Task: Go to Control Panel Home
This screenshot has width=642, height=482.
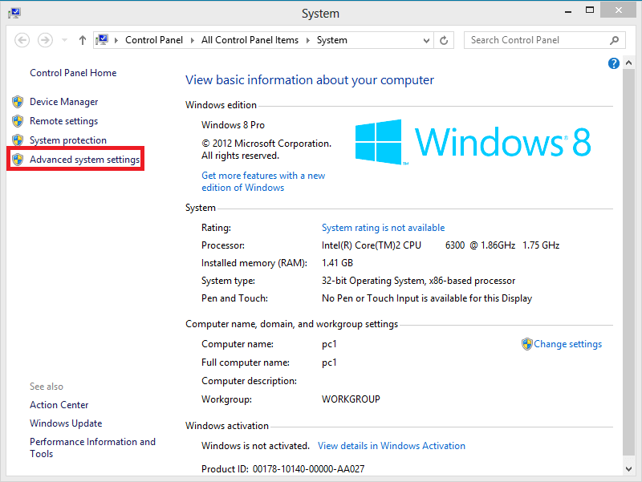Action: point(73,73)
